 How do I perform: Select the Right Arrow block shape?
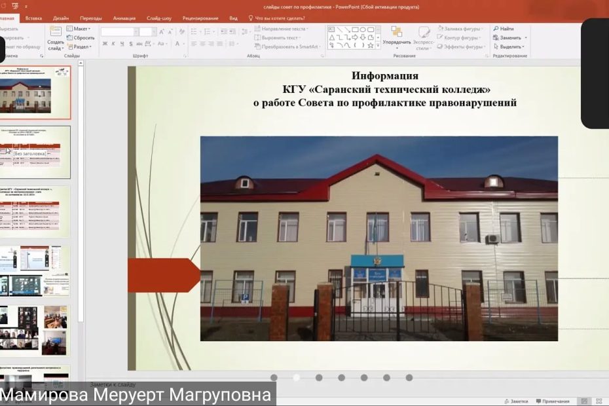coord(355,38)
